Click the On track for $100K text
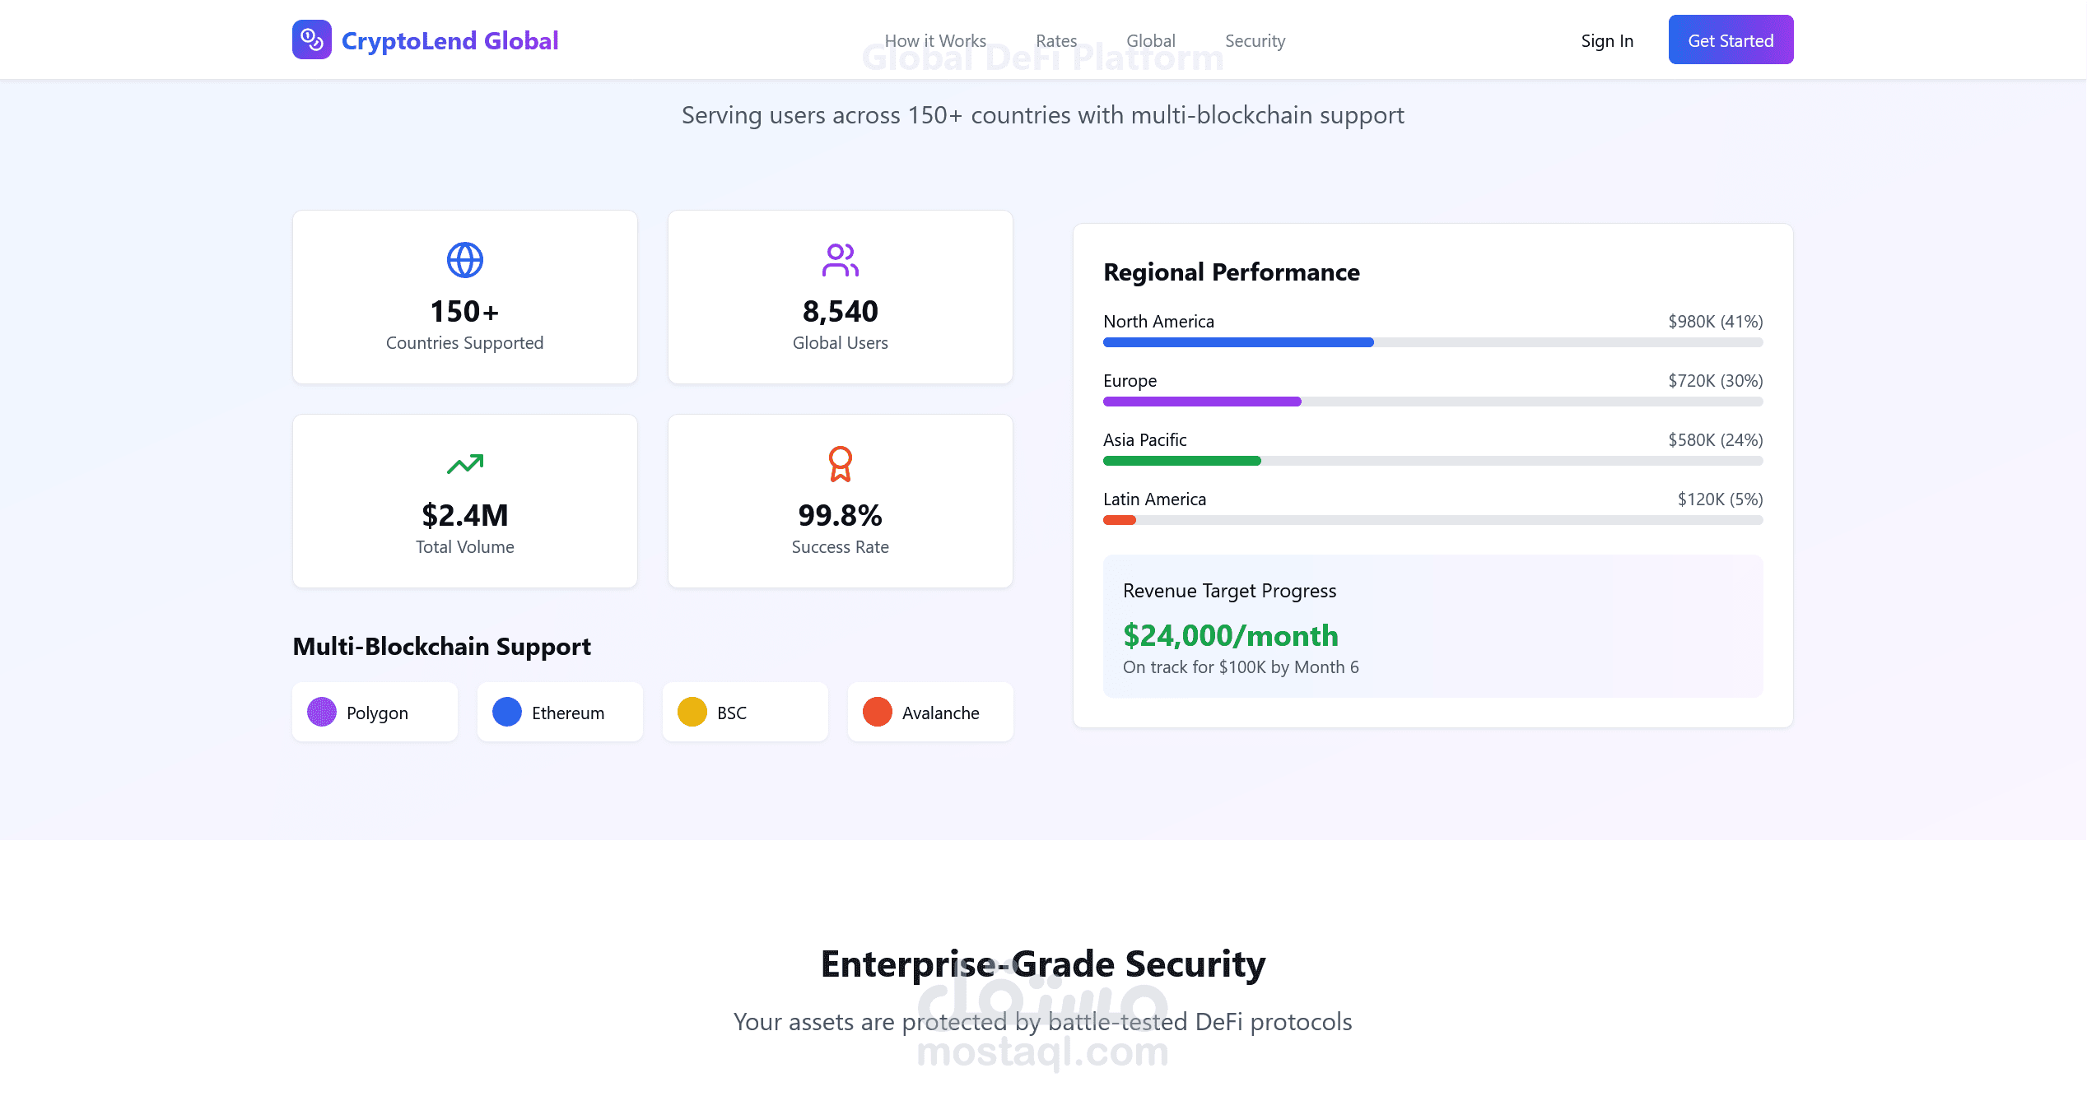The width and height of the screenshot is (2087, 1096). point(1241,666)
